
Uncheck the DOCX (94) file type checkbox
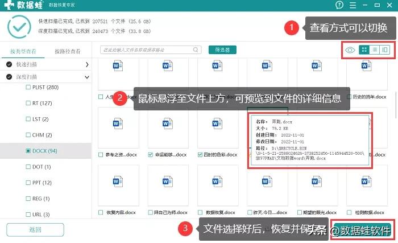pyautogui.click(x=28, y=151)
